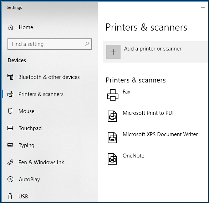This screenshot has height=203, width=209.
Task: Click the Home house icon
Action: pyautogui.click(x=11, y=27)
